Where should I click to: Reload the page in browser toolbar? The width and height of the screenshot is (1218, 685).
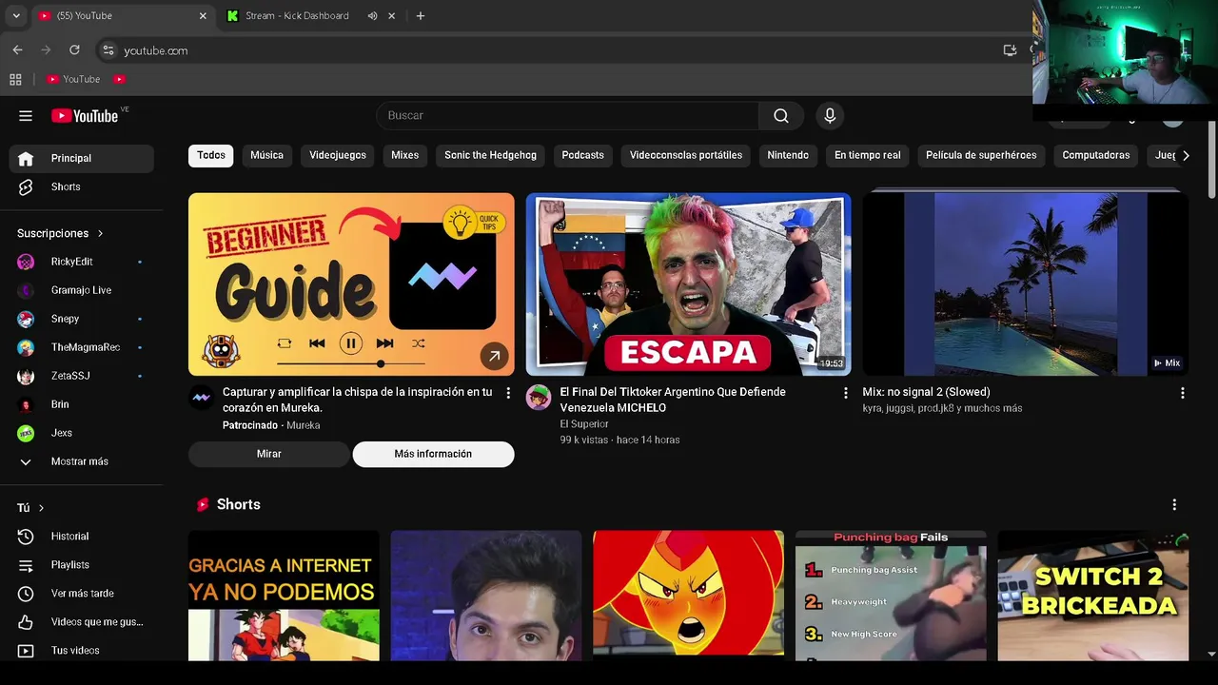pyautogui.click(x=74, y=50)
